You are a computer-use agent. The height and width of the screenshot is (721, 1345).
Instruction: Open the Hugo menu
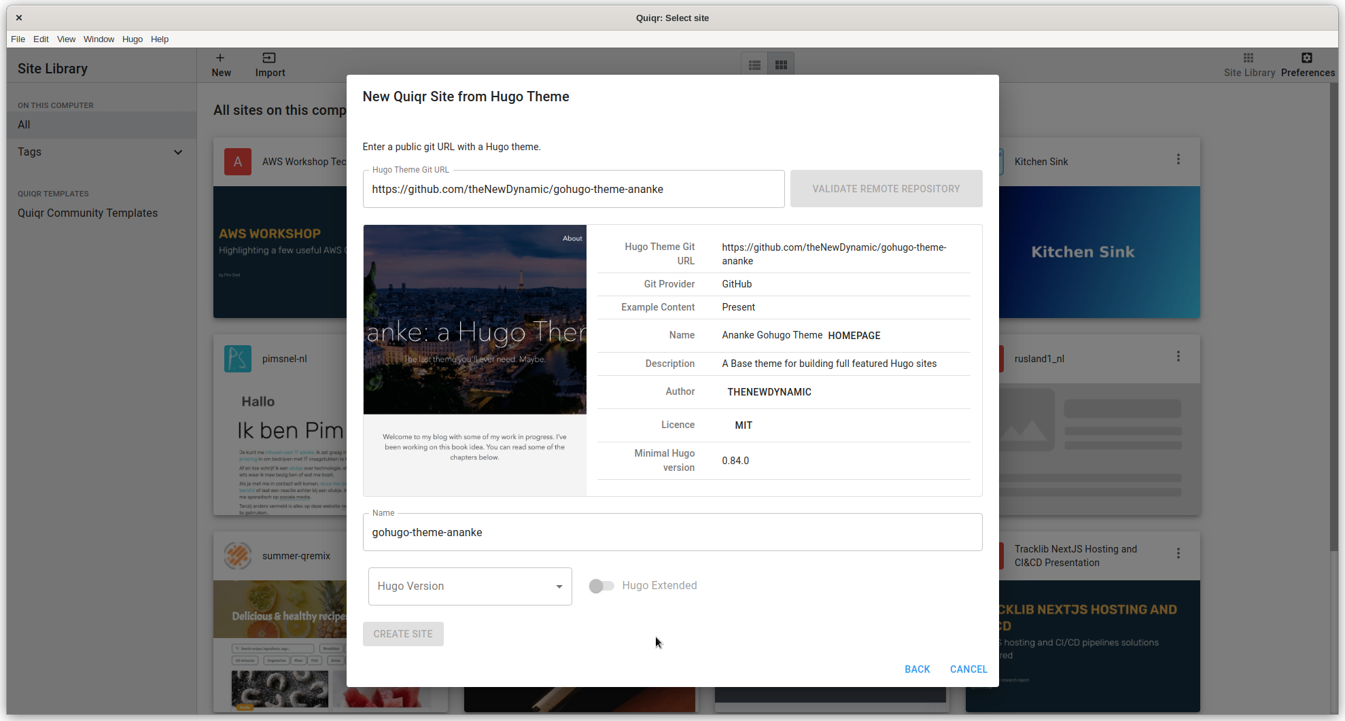(x=133, y=39)
